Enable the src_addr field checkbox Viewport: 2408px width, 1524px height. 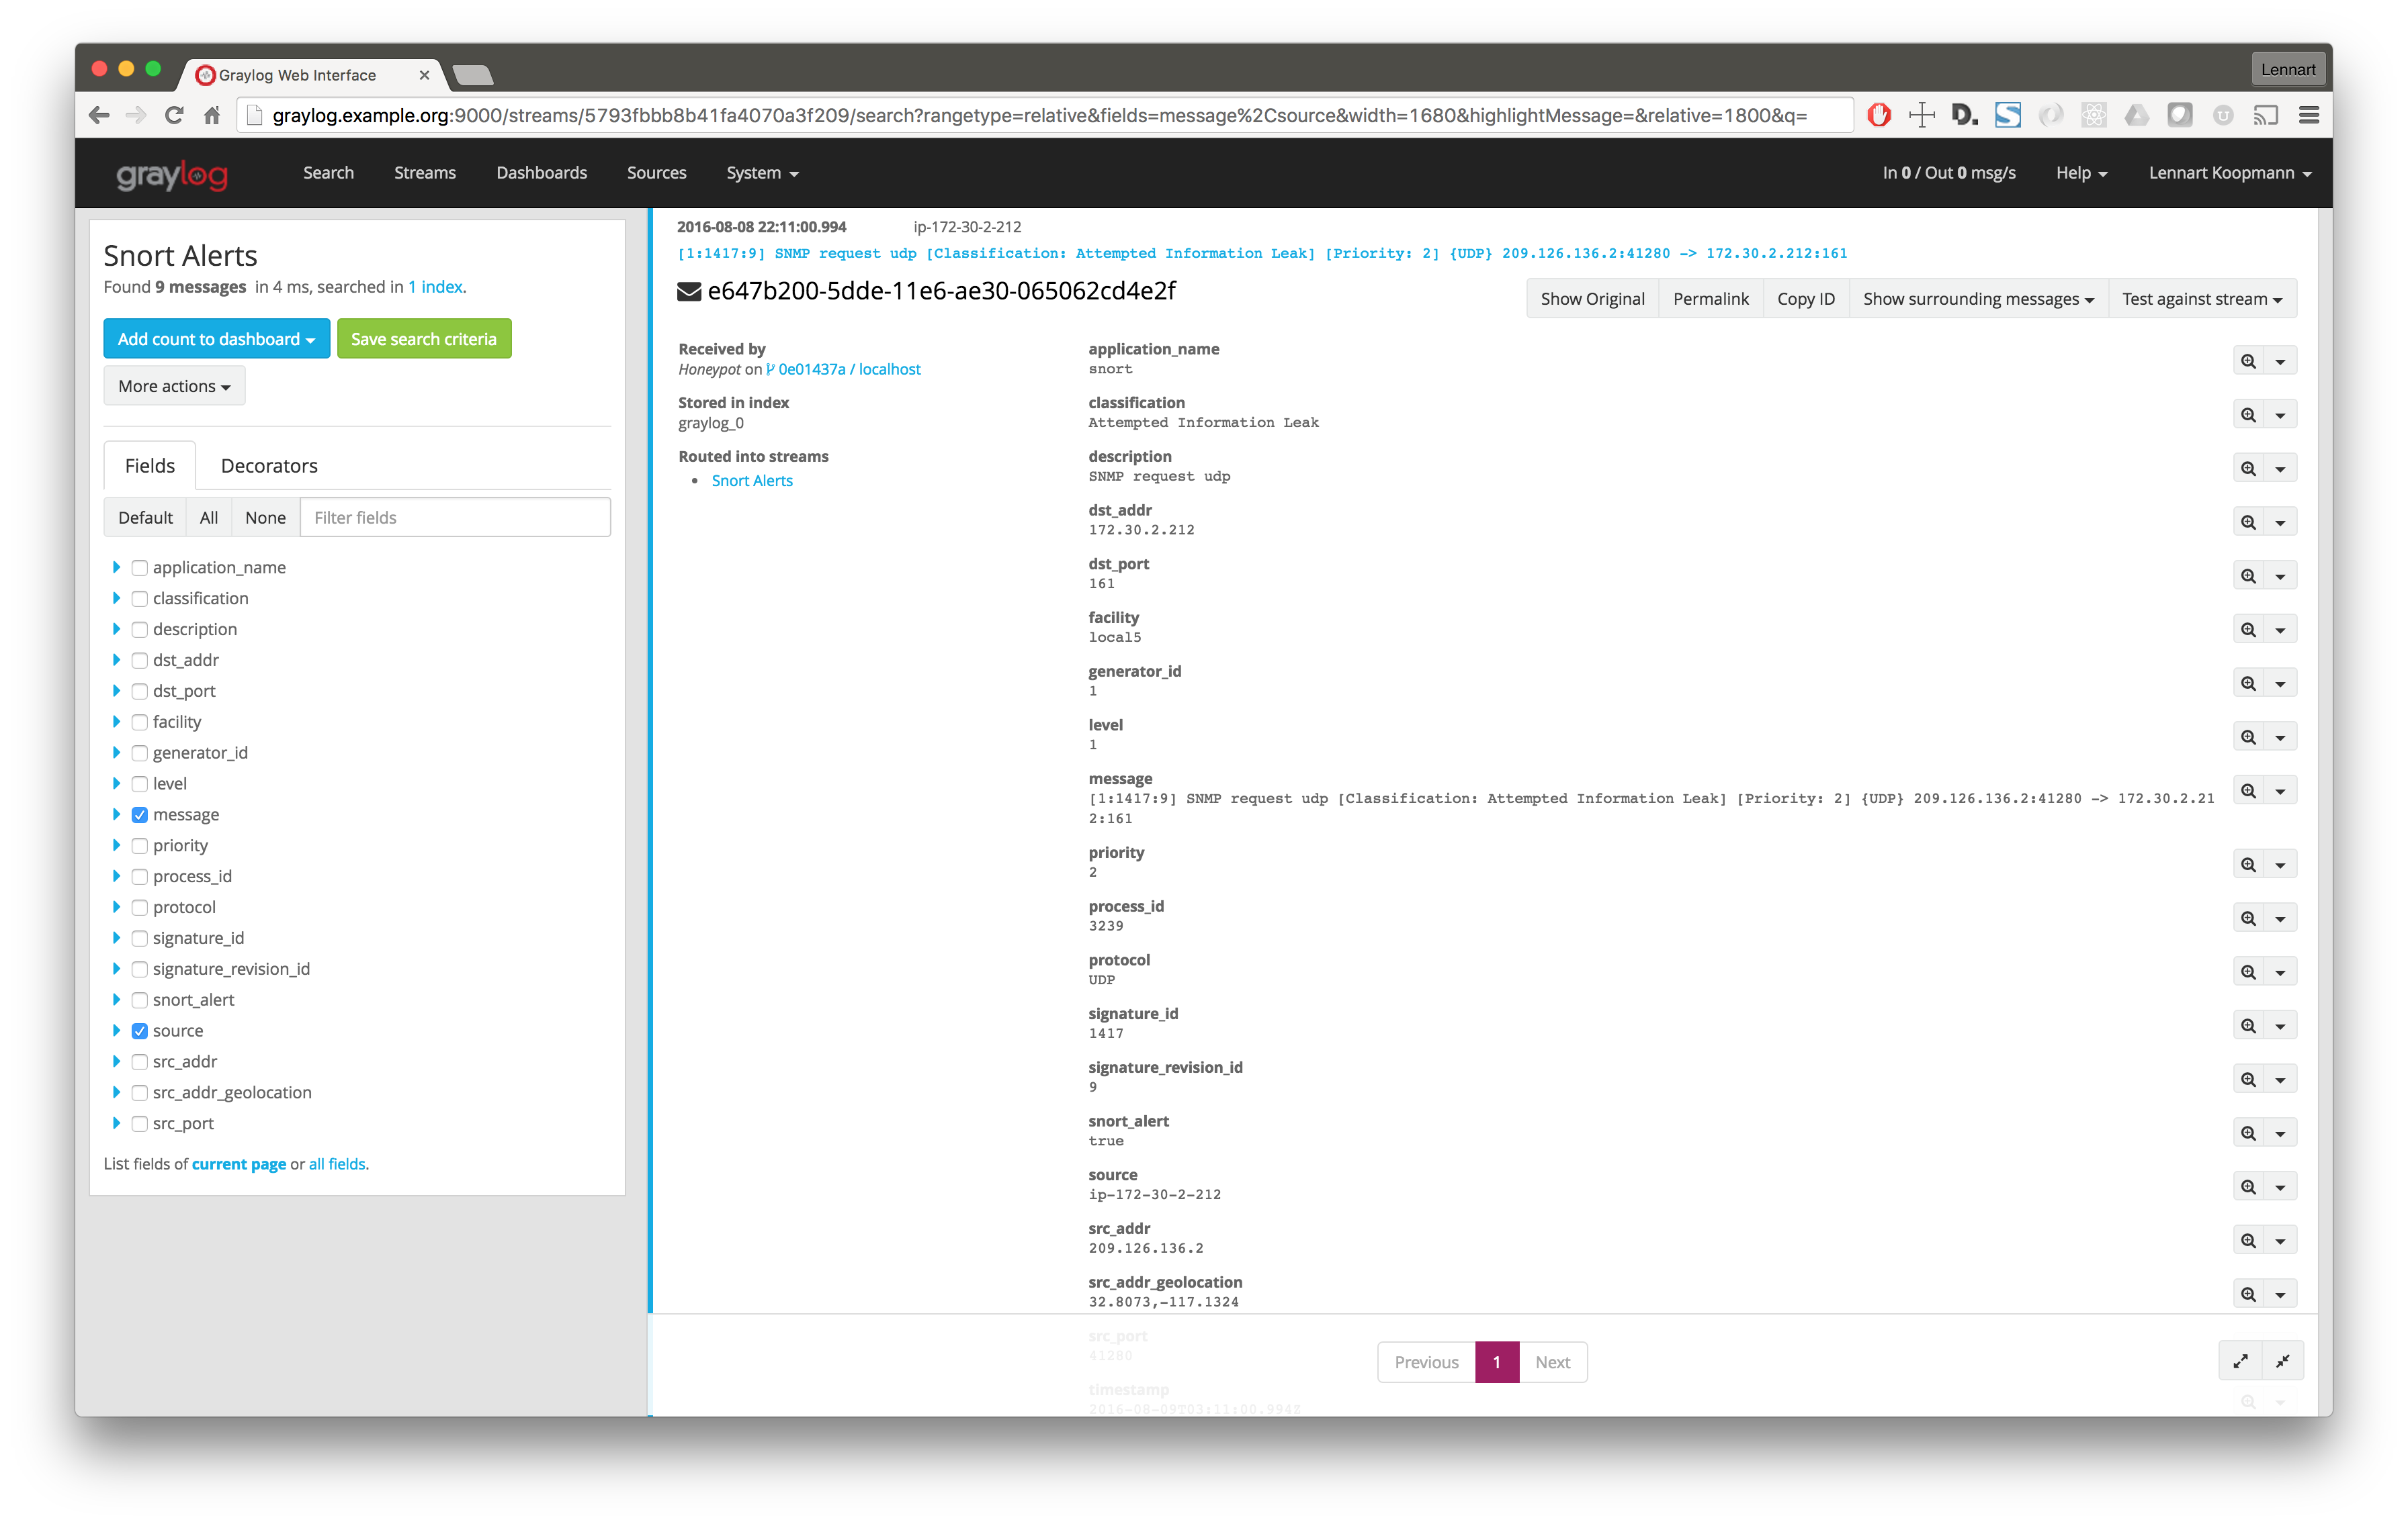pos(140,1061)
